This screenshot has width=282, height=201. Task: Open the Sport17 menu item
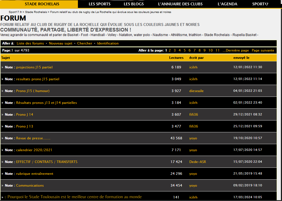[260, 4]
